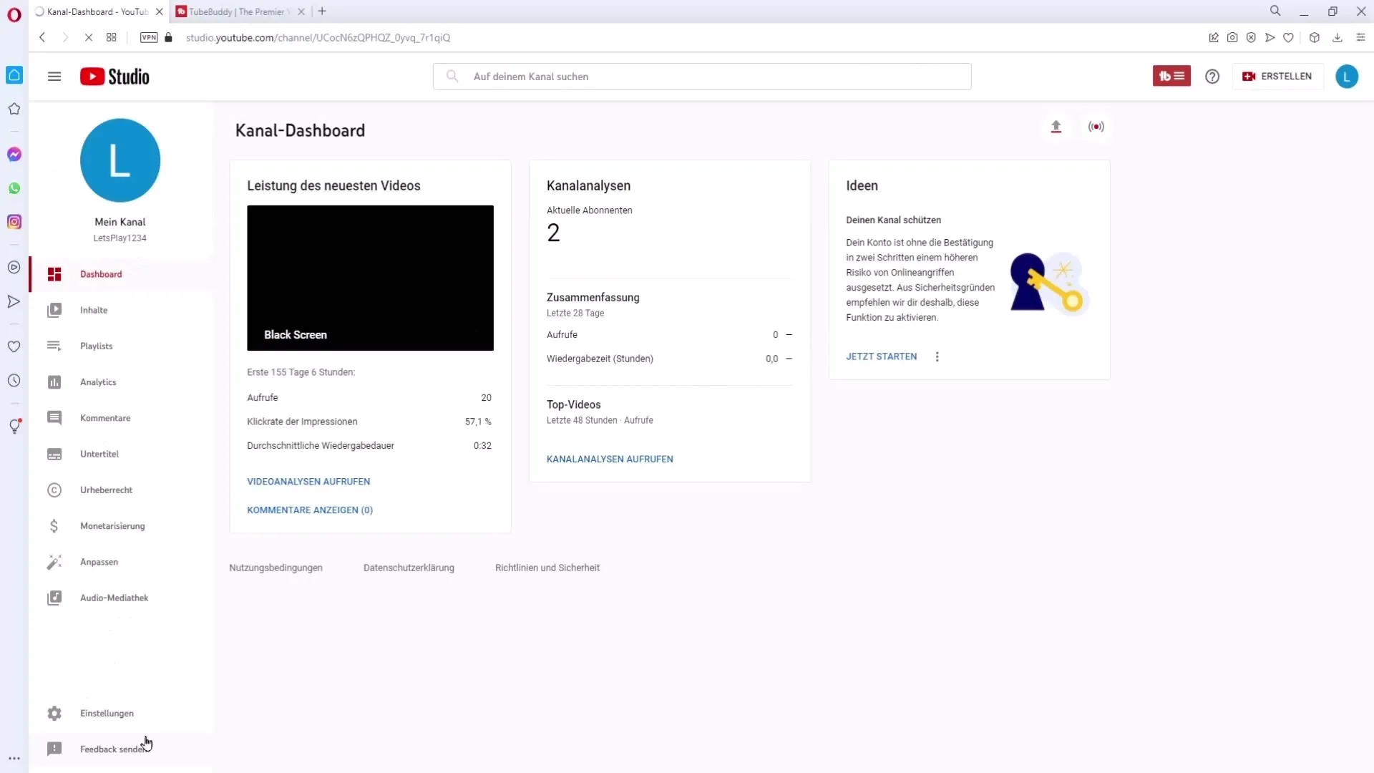Navigate to Monetarisierung settings

pos(112,526)
